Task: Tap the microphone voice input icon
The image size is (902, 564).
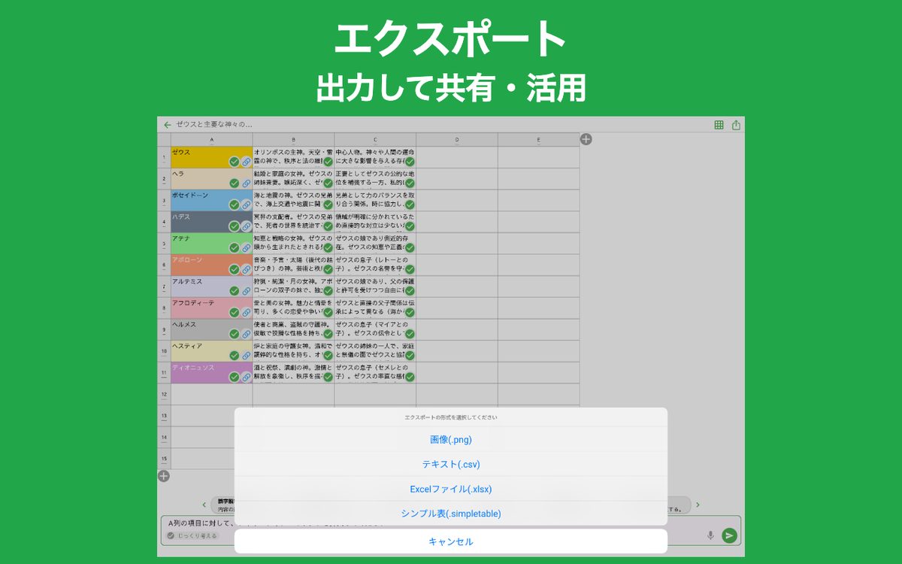Action: [710, 535]
